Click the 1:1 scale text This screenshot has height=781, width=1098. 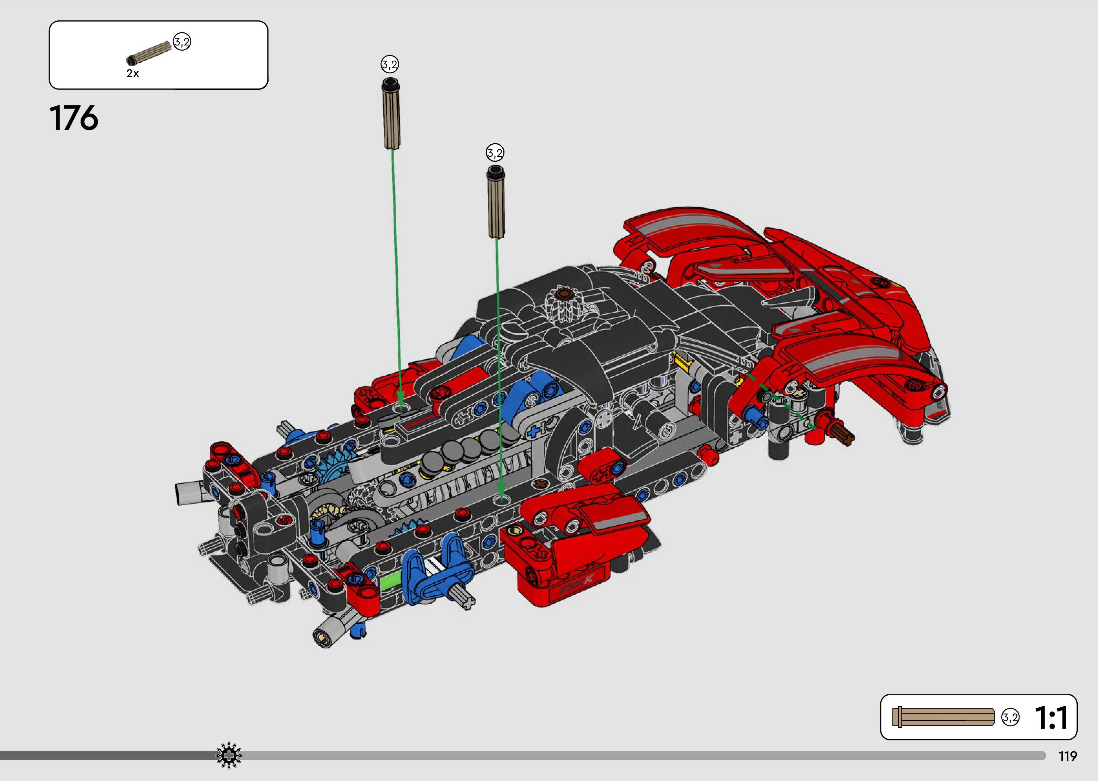[x=1051, y=718]
